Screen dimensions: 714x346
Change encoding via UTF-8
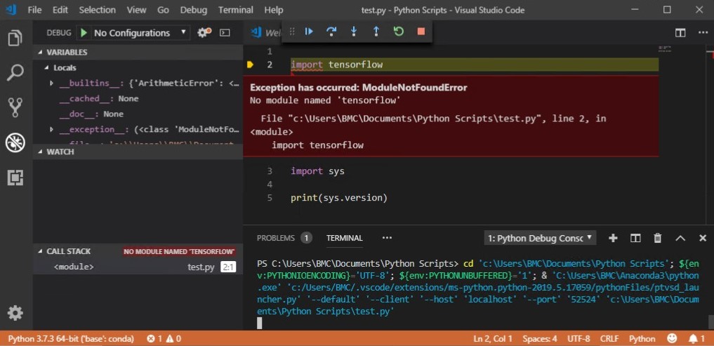(579, 339)
